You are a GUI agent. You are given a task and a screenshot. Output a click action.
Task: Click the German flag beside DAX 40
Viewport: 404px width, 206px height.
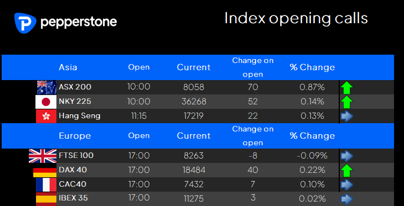click(x=45, y=172)
